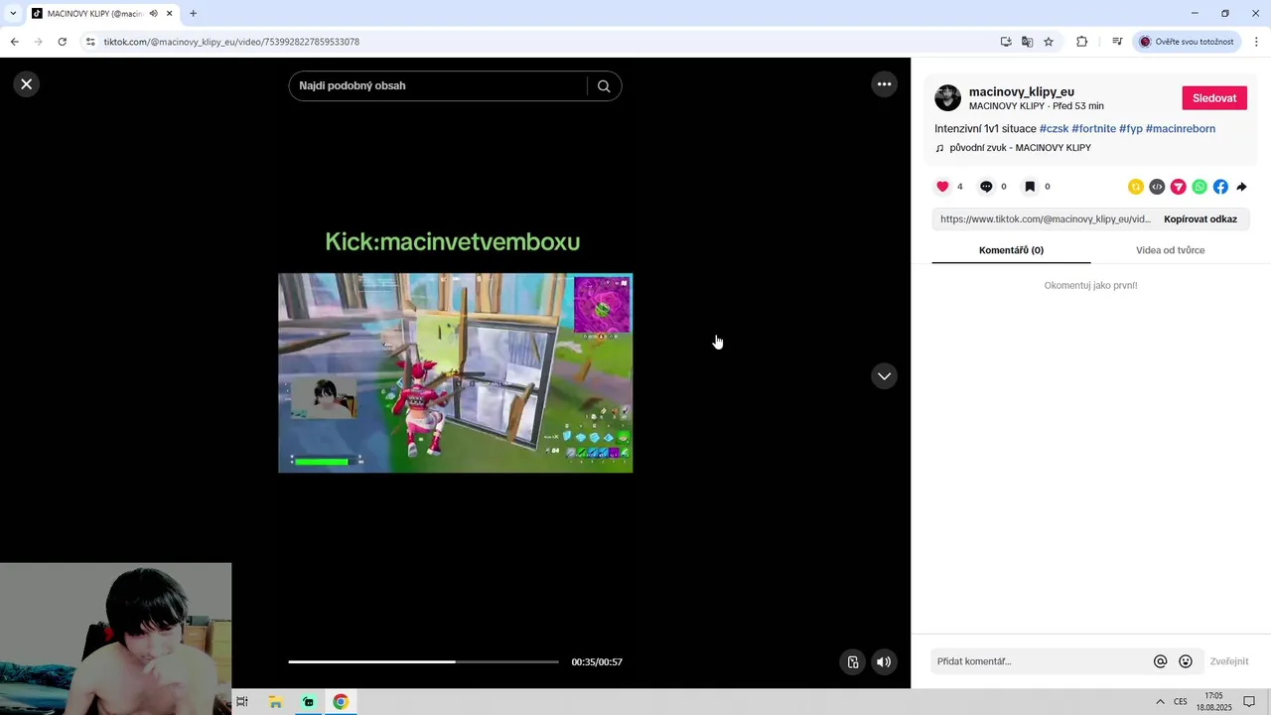Click the tiktok.com URL address bar
This screenshot has width=1271, height=715.
coord(536,42)
